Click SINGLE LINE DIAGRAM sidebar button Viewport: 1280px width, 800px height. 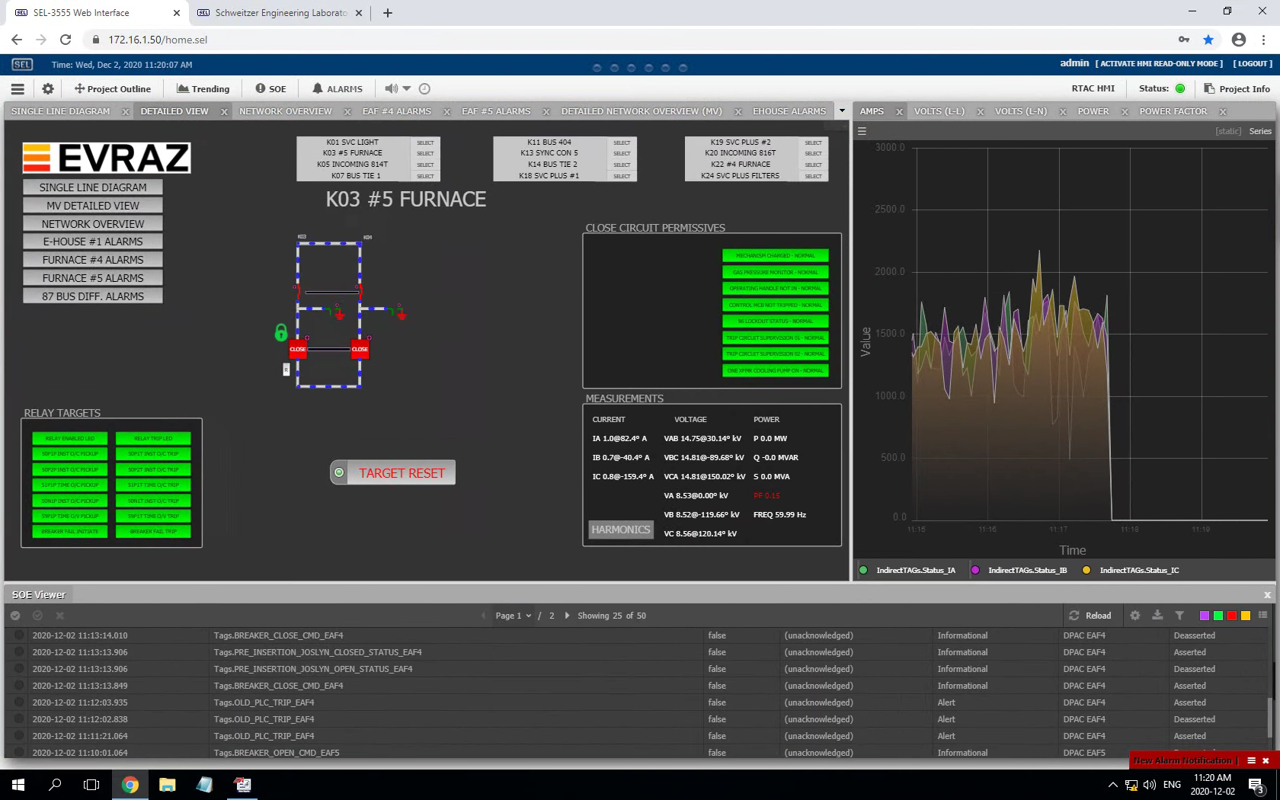click(93, 187)
